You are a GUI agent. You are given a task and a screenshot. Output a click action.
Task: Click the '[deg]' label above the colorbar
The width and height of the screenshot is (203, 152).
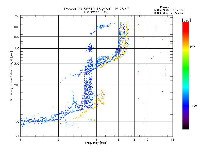click(x=186, y=20)
